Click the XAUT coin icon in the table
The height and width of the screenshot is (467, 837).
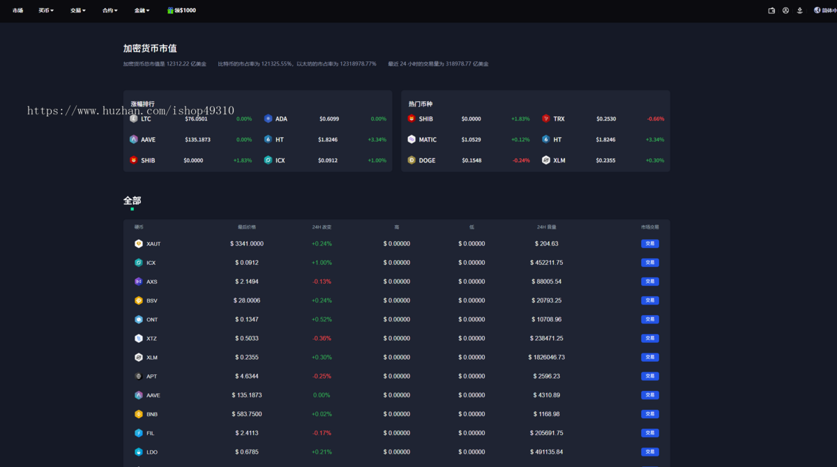coord(139,244)
